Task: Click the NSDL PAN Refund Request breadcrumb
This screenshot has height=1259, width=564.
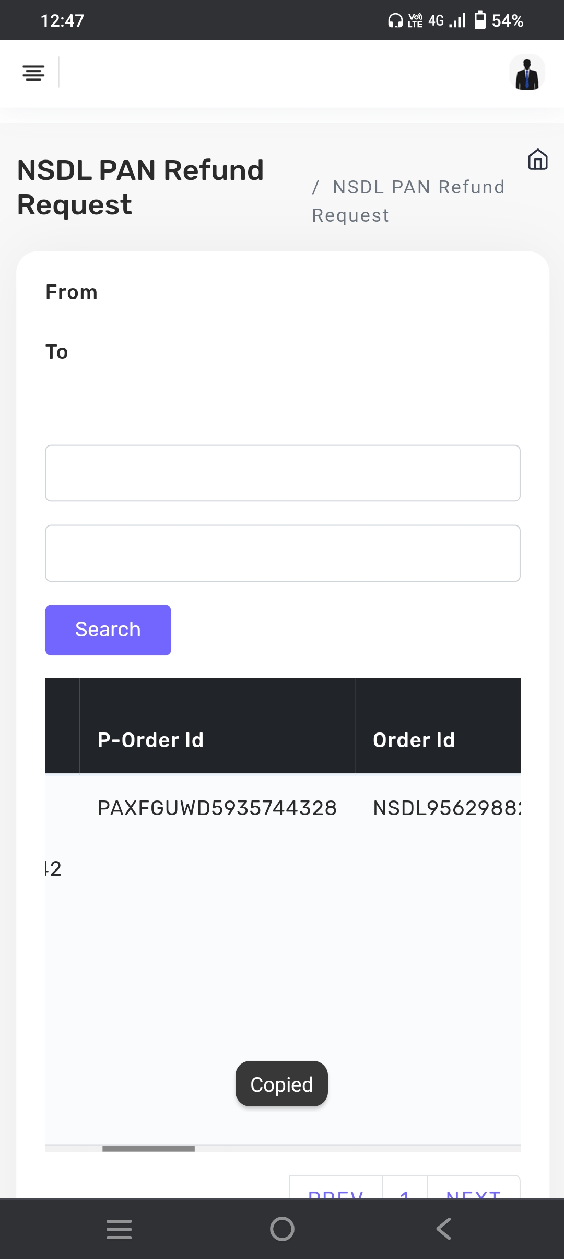Action: [x=408, y=201]
